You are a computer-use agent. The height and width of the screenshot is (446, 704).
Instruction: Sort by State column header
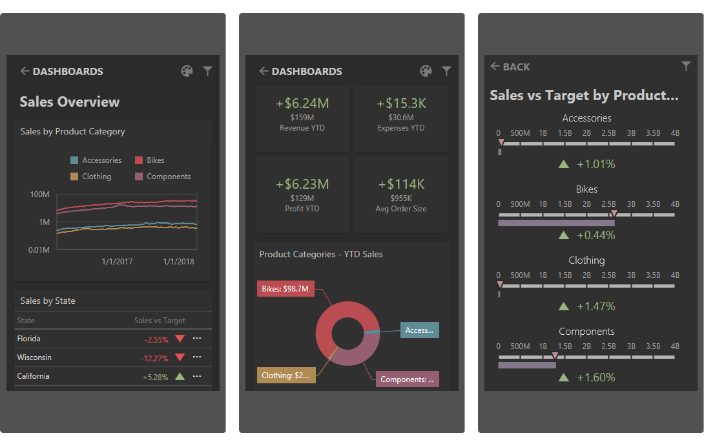coord(26,321)
